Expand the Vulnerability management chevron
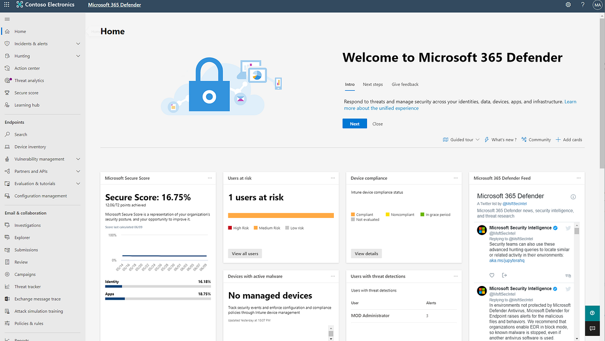605x341 pixels. 78,159
